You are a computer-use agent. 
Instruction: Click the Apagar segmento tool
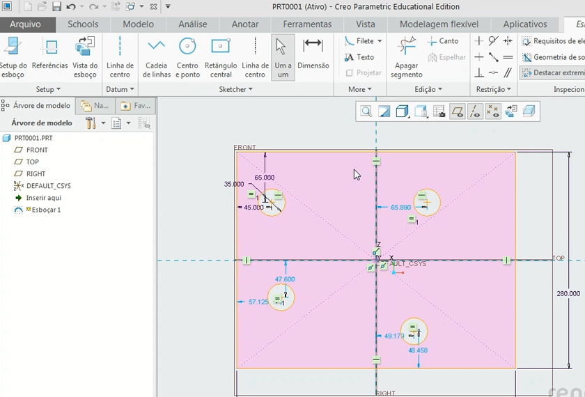[406, 57]
